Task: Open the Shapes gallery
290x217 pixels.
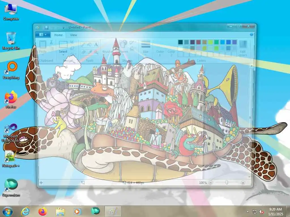Action: 123,48
